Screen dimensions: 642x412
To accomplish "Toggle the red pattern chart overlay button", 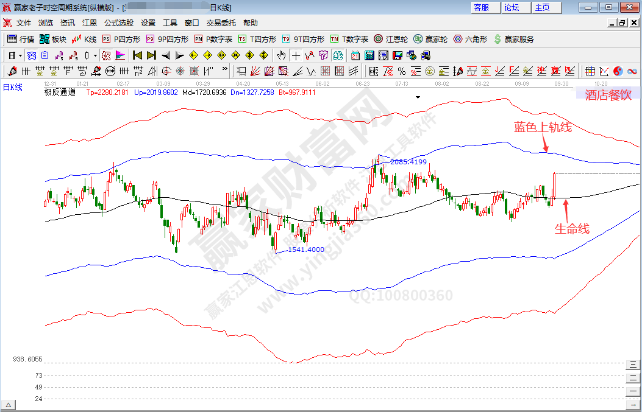I will coord(106,55).
